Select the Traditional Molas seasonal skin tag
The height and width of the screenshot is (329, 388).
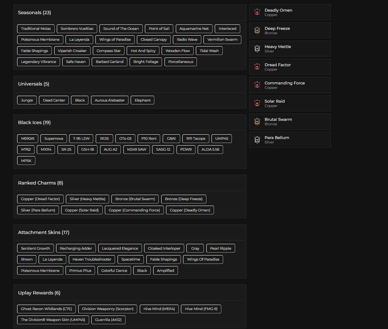tap(36, 29)
